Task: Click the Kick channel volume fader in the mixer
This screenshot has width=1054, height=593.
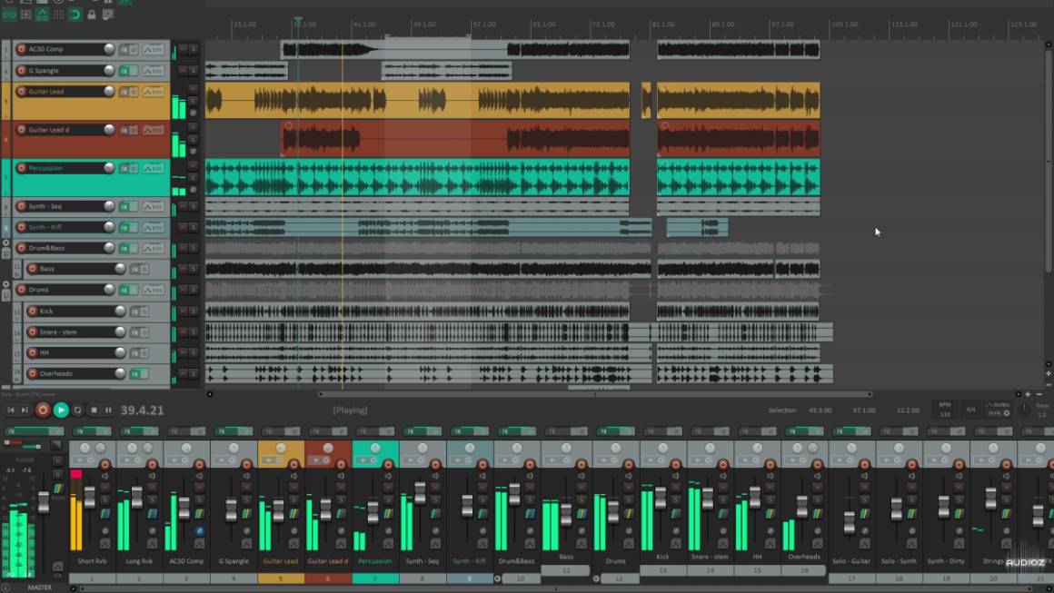Action: [661, 498]
